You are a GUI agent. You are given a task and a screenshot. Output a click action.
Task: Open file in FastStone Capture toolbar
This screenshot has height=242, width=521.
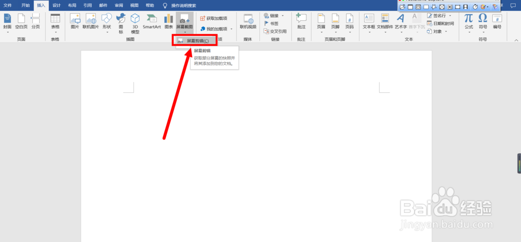pos(402,7)
